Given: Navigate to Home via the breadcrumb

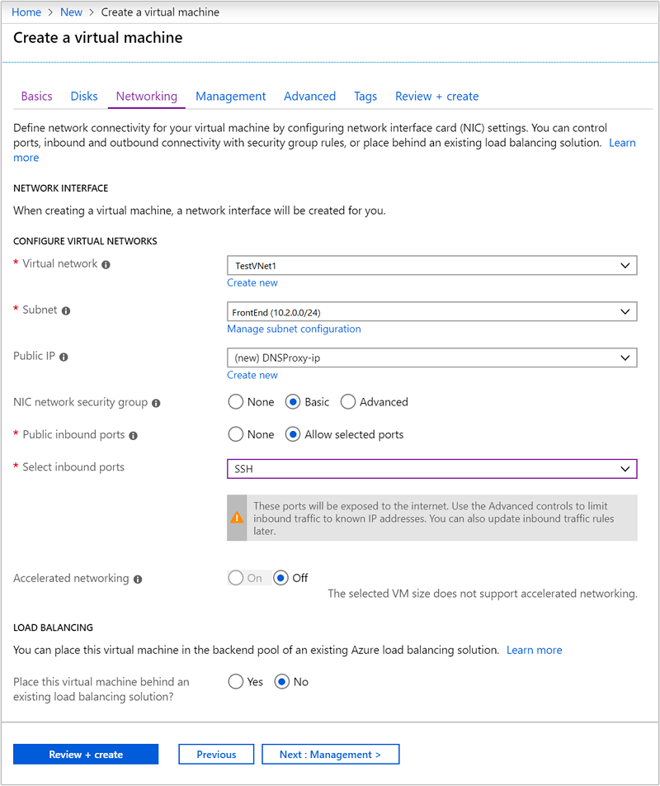Looking at the screenshot, I should [x=26, y=12].
